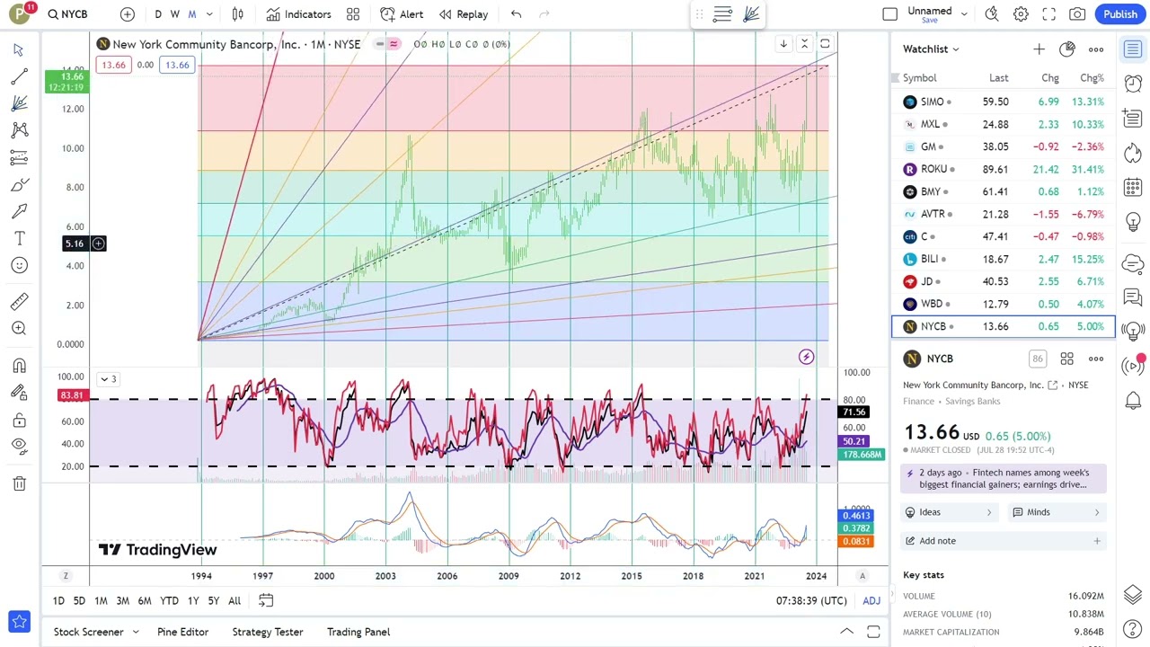Toggle the percent scale Z button

tap(66, 576)
